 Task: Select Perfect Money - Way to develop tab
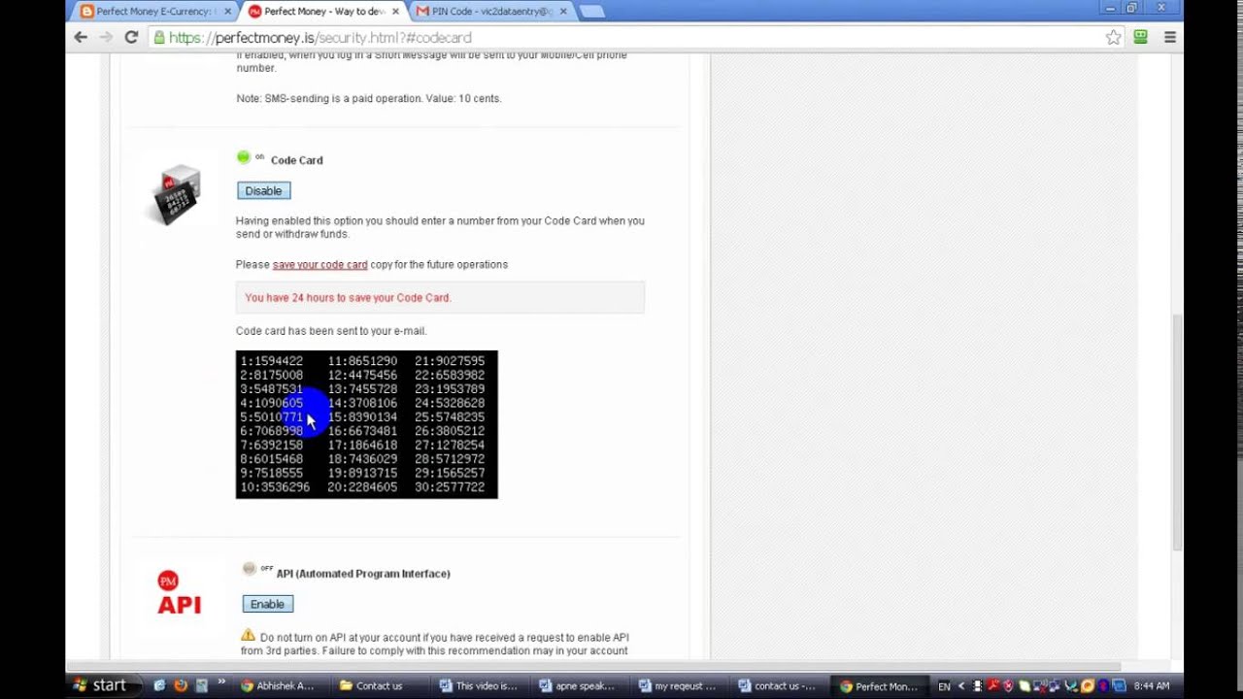coord(323,12)
